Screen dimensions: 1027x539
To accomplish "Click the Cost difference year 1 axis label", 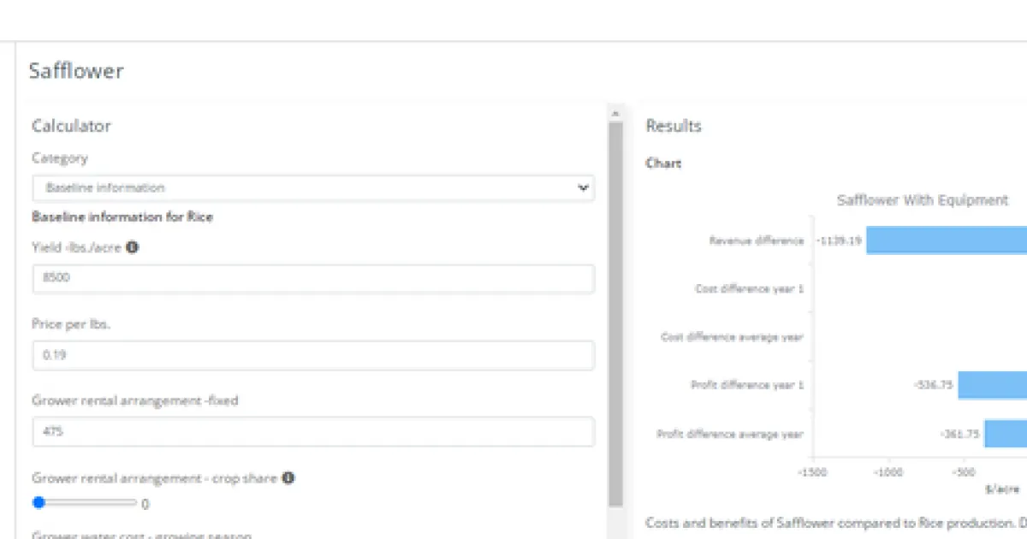I will pos(749,289).
